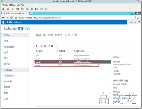Click the saved password key icon

135,17
